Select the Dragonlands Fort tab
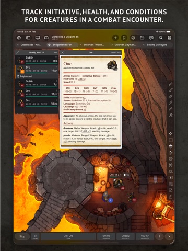The image size is (188, 251). pyautogui.click(x=63, y=45)
